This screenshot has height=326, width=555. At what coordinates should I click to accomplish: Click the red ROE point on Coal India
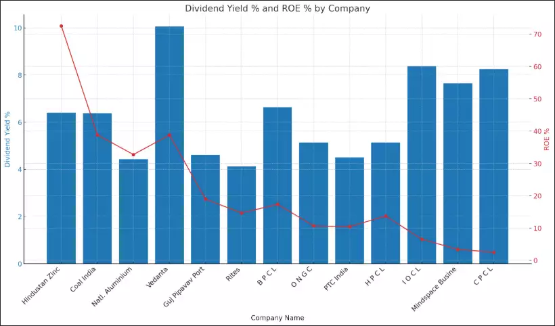point(97,135)
